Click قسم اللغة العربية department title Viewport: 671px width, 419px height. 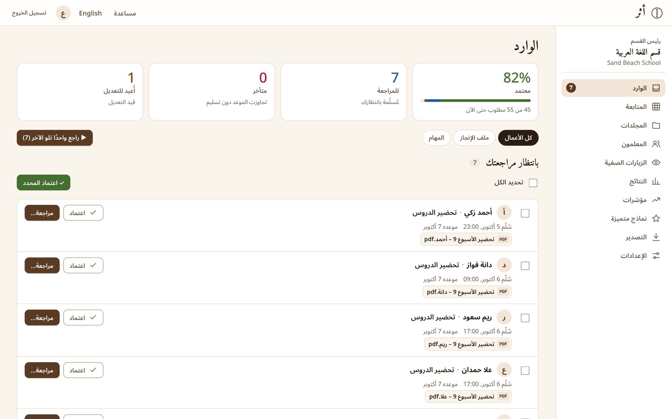pos(638,52)
